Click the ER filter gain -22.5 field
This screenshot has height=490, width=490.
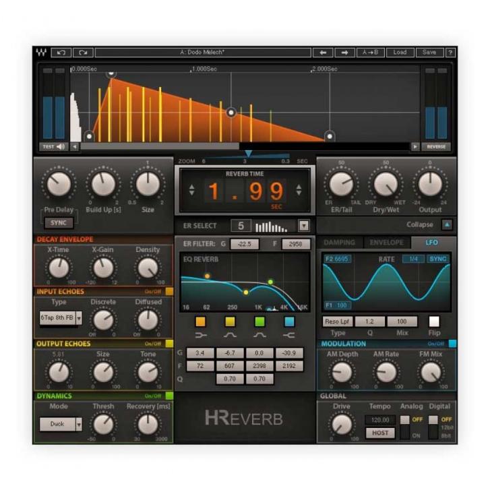[x=245, y=244]
